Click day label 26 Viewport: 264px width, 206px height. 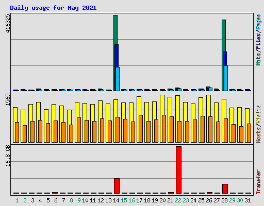(x=209, y=200)
